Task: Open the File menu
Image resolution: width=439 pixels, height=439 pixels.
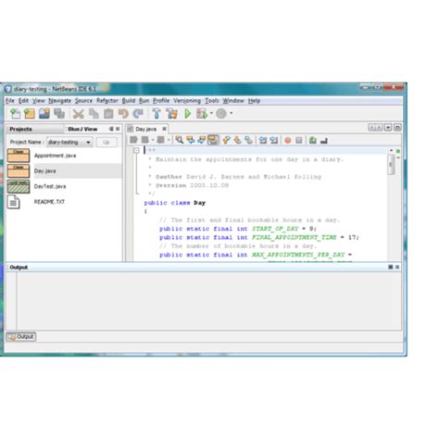Action: [10, 101]
